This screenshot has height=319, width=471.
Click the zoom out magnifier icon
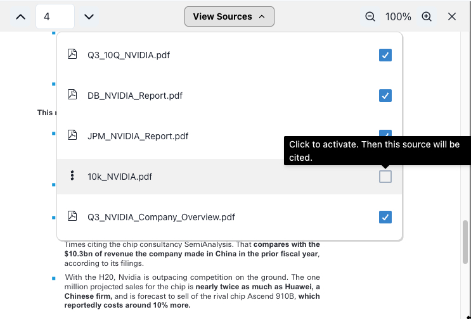[370, 16]
